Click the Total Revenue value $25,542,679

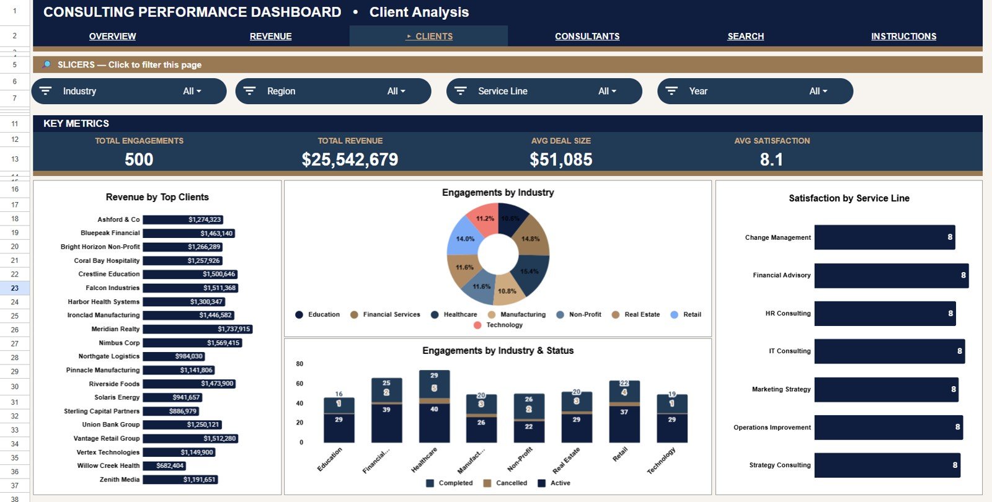(350, 160)
